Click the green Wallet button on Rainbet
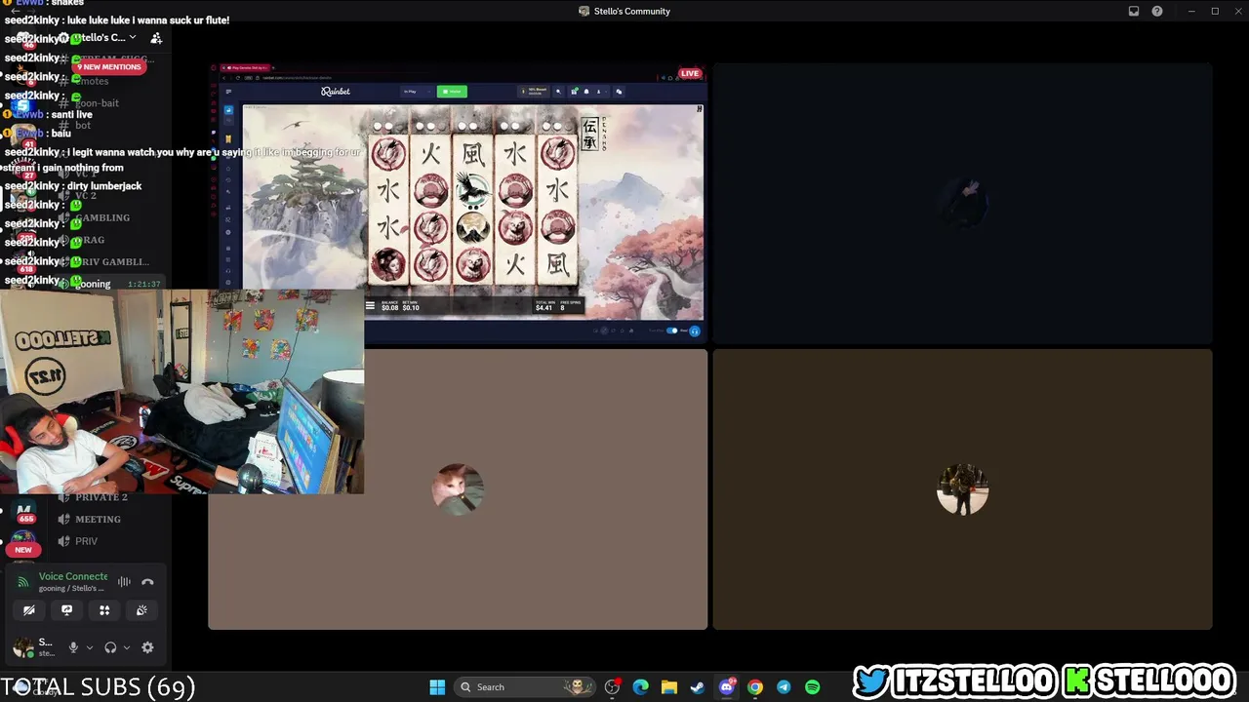This screenshot has width=1249, height=702. pyautogui.click(x=452, y=92)
